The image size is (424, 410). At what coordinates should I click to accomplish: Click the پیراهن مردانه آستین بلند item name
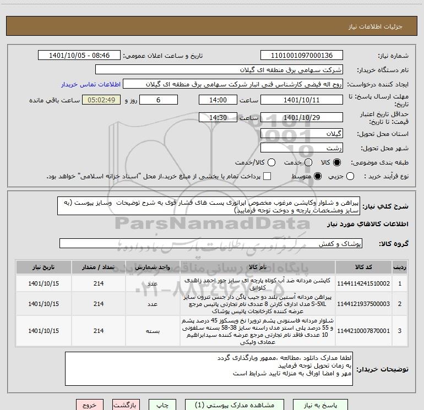[258, 304]
